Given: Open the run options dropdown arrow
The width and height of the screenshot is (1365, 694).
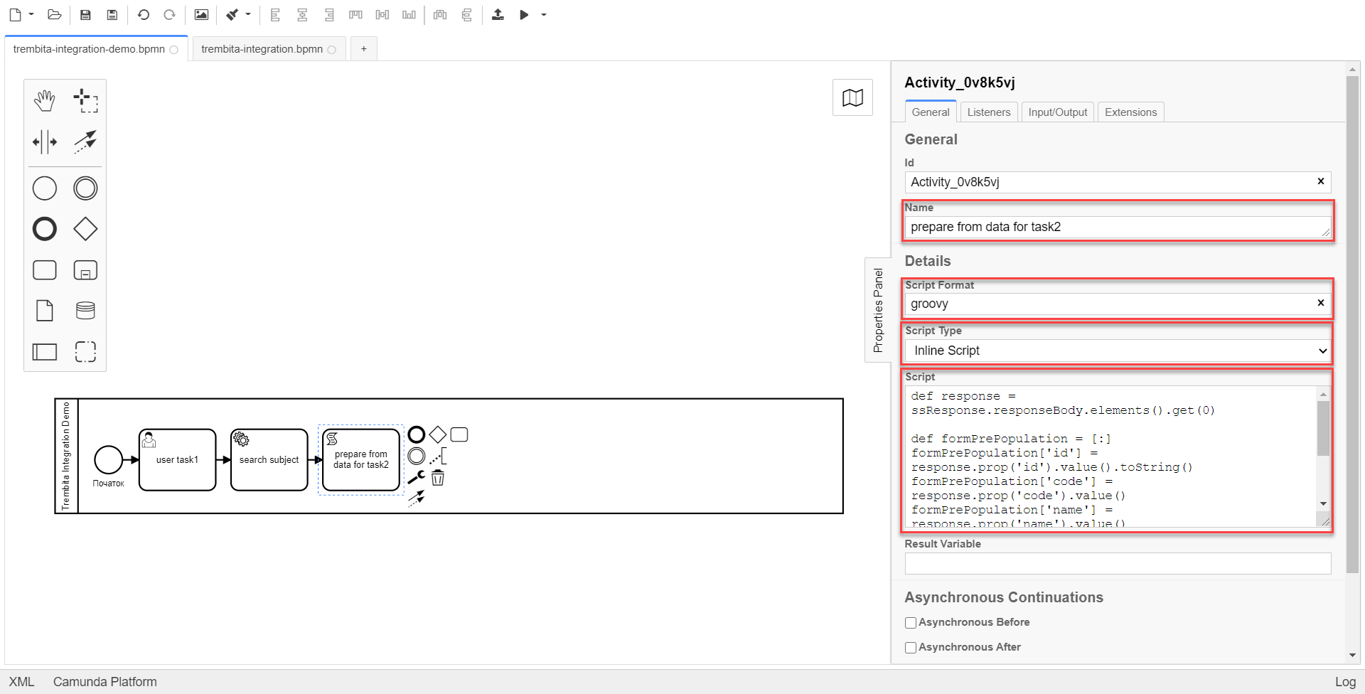Looking at the screenshot, I should coord(544,14).
